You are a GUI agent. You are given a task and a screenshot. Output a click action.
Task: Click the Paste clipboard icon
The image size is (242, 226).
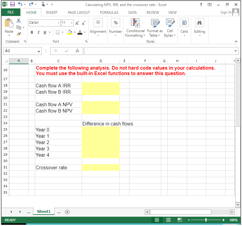9,23
